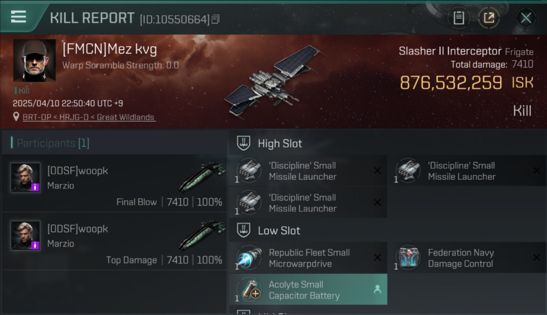Image resolution: width=547 pixels, height=315 pixels.
Task: Collapse the Low Slot section
Action: click(244, 230)
